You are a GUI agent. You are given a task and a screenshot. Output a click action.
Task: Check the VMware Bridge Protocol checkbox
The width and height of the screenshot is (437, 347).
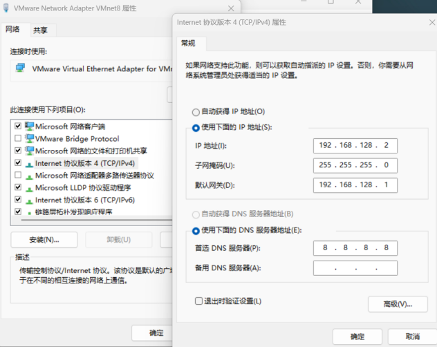[18, 138]
